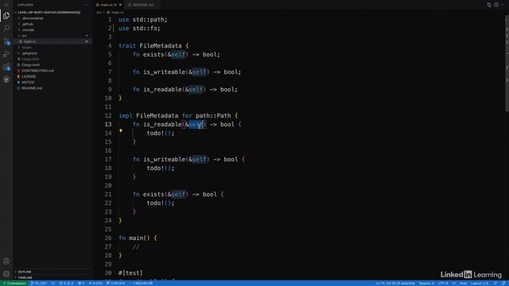Collapse the src folder
509x286 pixels.
pos(24,36)
